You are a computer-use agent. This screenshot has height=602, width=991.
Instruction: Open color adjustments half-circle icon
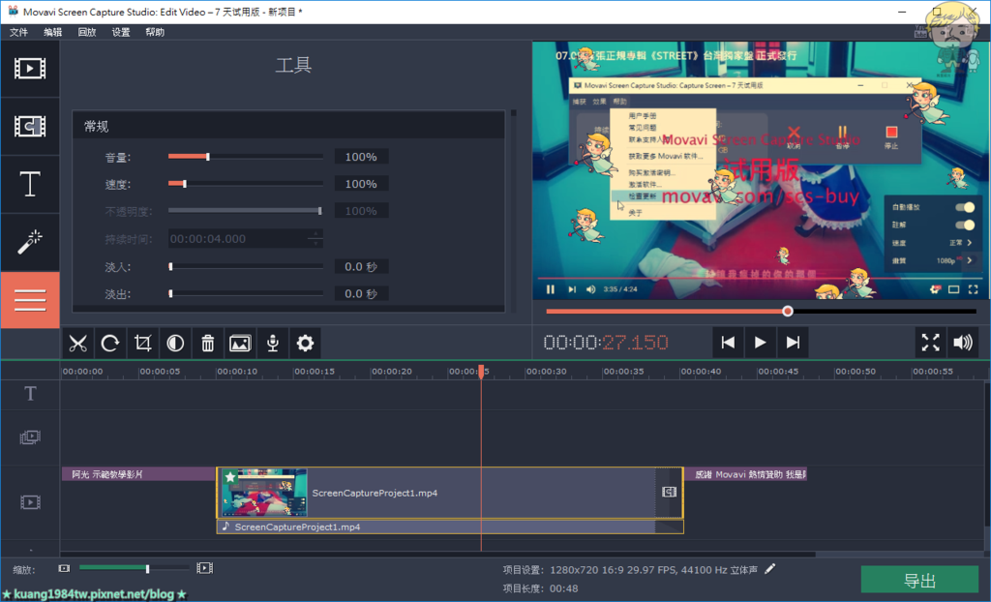tap(175, 344)
